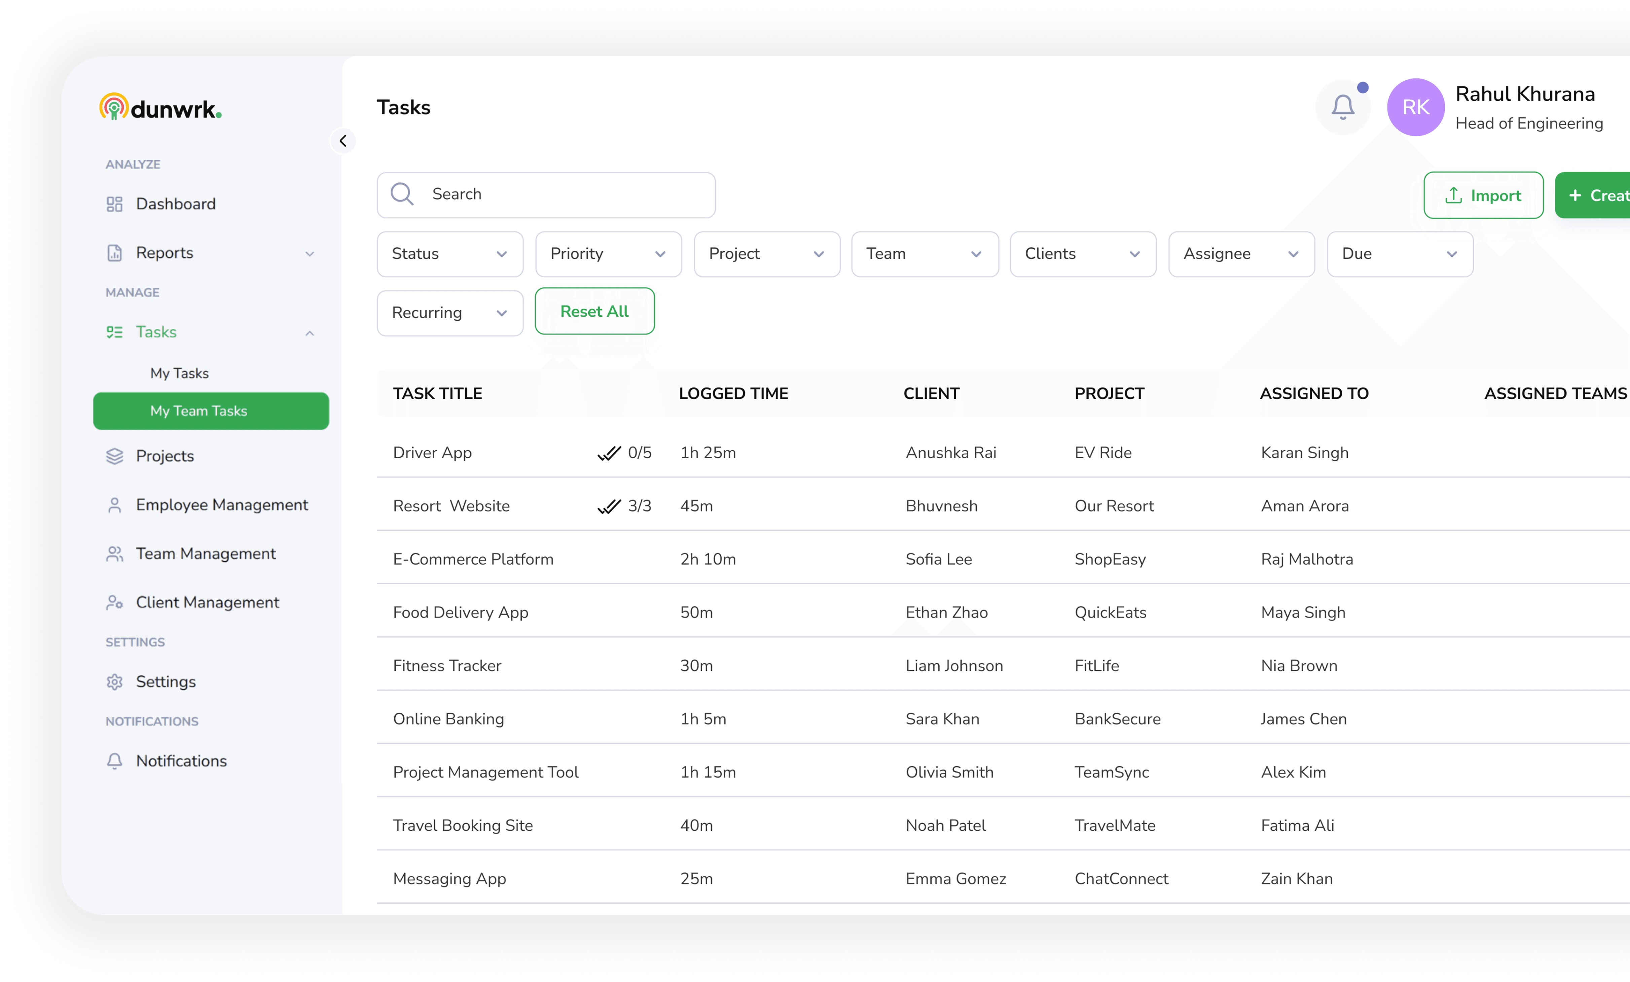Screen dimensions: 1630x982
Task: Open the Dashboard from the sidebar icon
Action: (114, 204)
